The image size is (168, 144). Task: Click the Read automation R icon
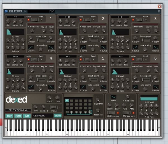16,11
